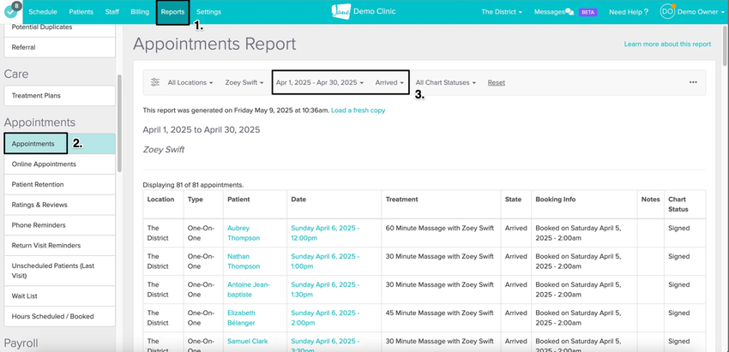
Task: Click the DO avatar circle icon
Action: coord(667,12)
